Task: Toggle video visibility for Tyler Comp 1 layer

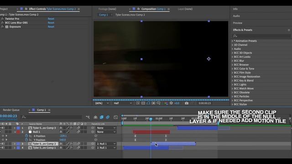Action: coord(0,148)
